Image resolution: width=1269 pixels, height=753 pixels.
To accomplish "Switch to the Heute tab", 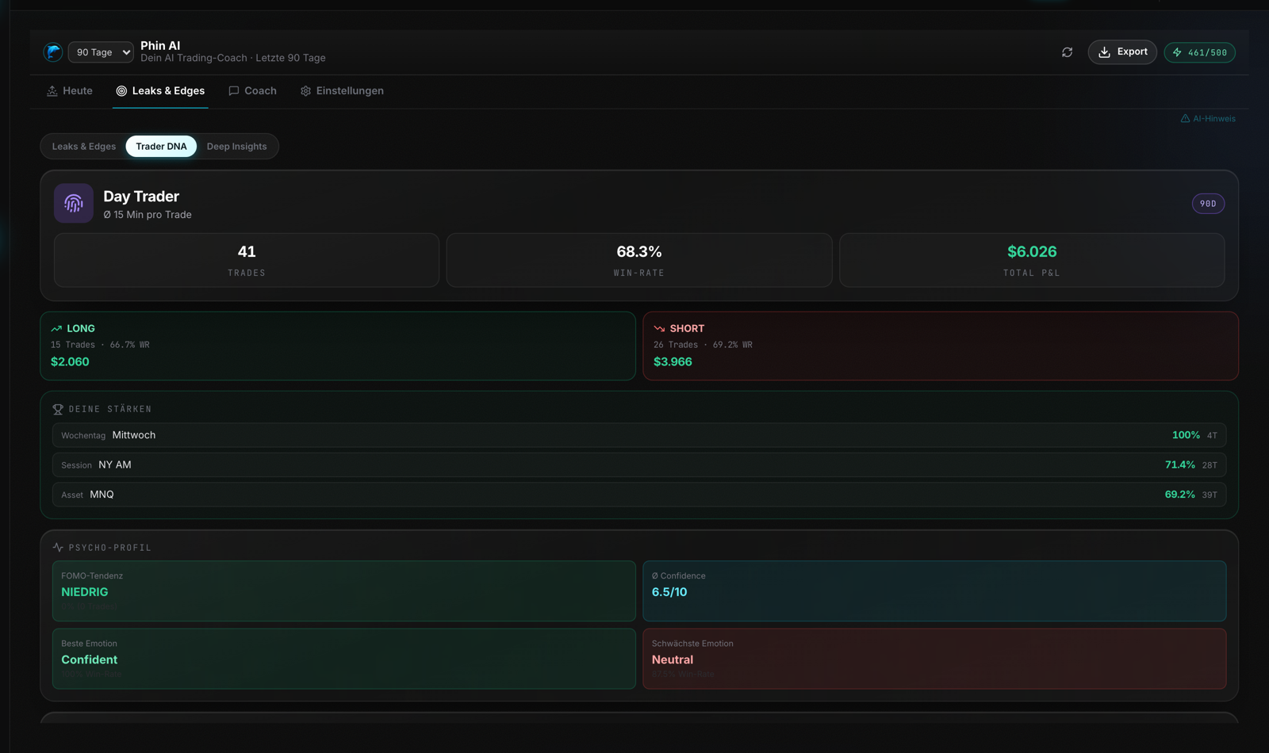I will pyautogui.click(x=70, y=91).
